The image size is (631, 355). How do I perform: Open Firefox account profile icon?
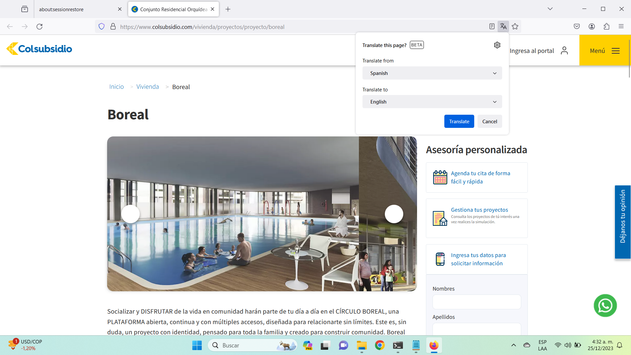[592, 27]
